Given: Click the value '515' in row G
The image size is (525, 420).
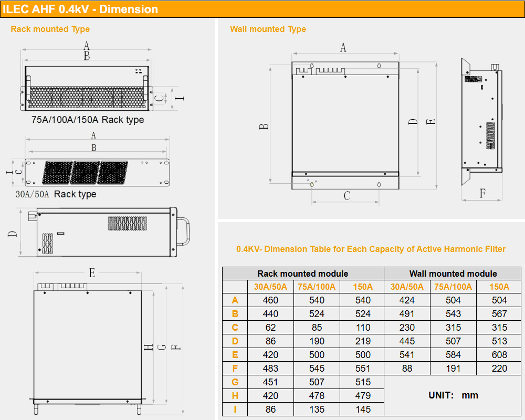Looking at the screenshot, I should (x=363, y=382).
